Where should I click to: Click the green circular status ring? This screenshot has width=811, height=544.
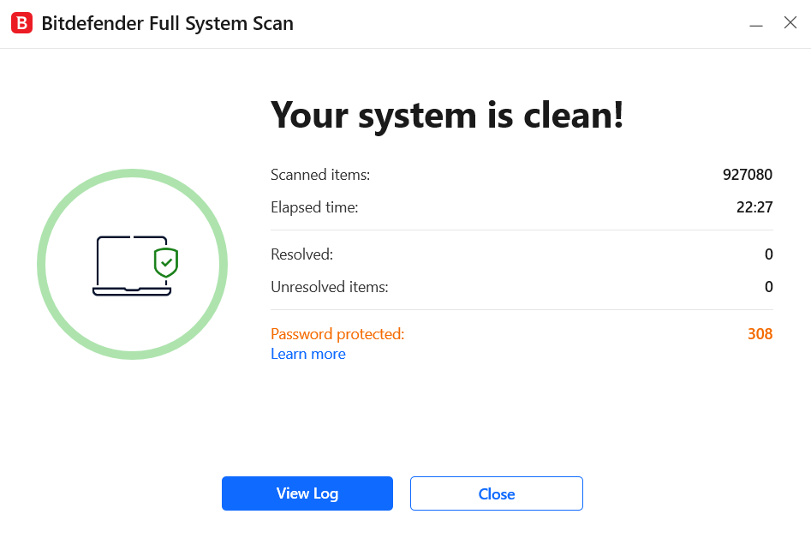[x=133, y=264]
